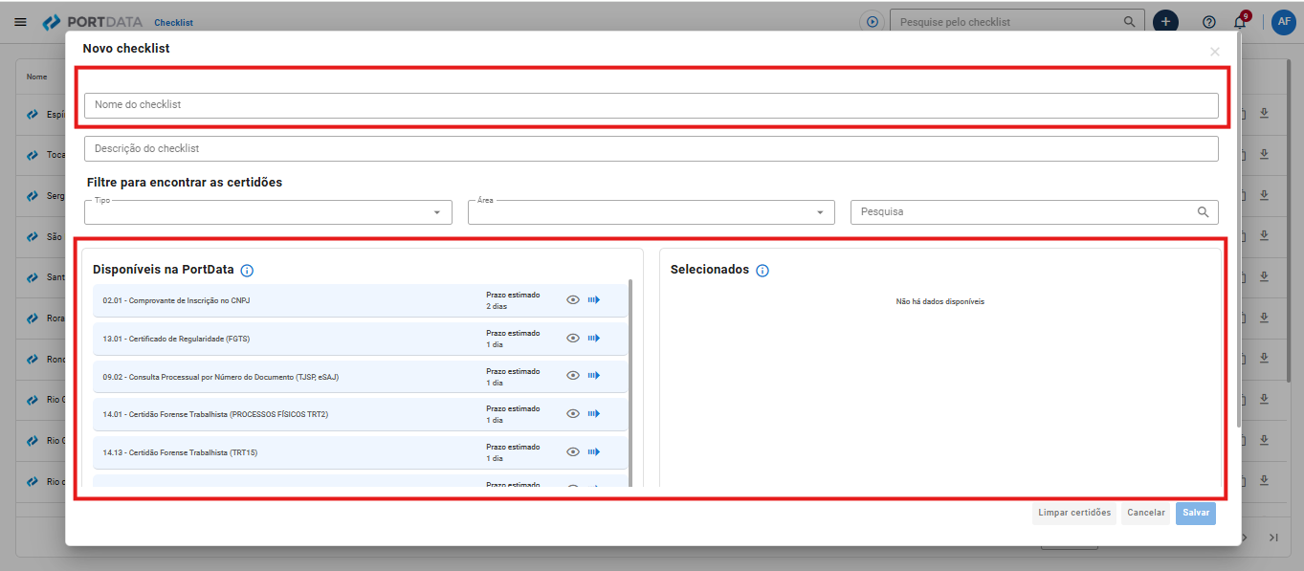Preview 14.13 Certidão Forense TRT15 via eye icon
The height and width of the screenshot is (571, 1304).
click(x=573, y=451)
